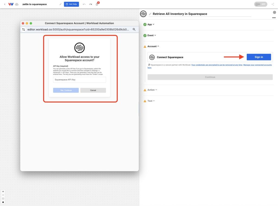The height and width of the screenshot is (206, 278).
Task: Check the cloud save status icon
Action: [x=17, y=4]
